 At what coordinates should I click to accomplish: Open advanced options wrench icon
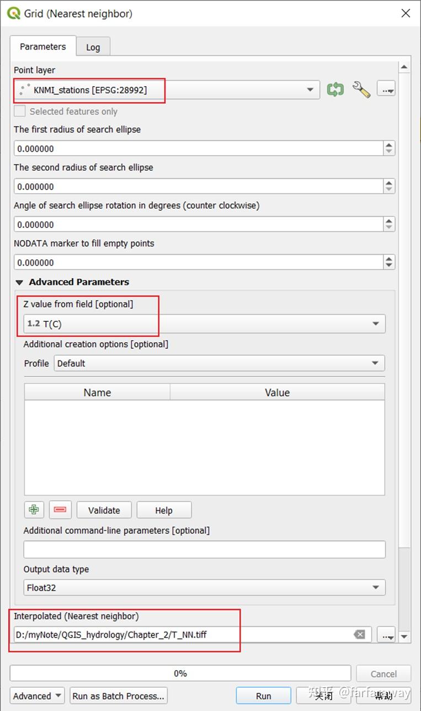click(361, 89)
